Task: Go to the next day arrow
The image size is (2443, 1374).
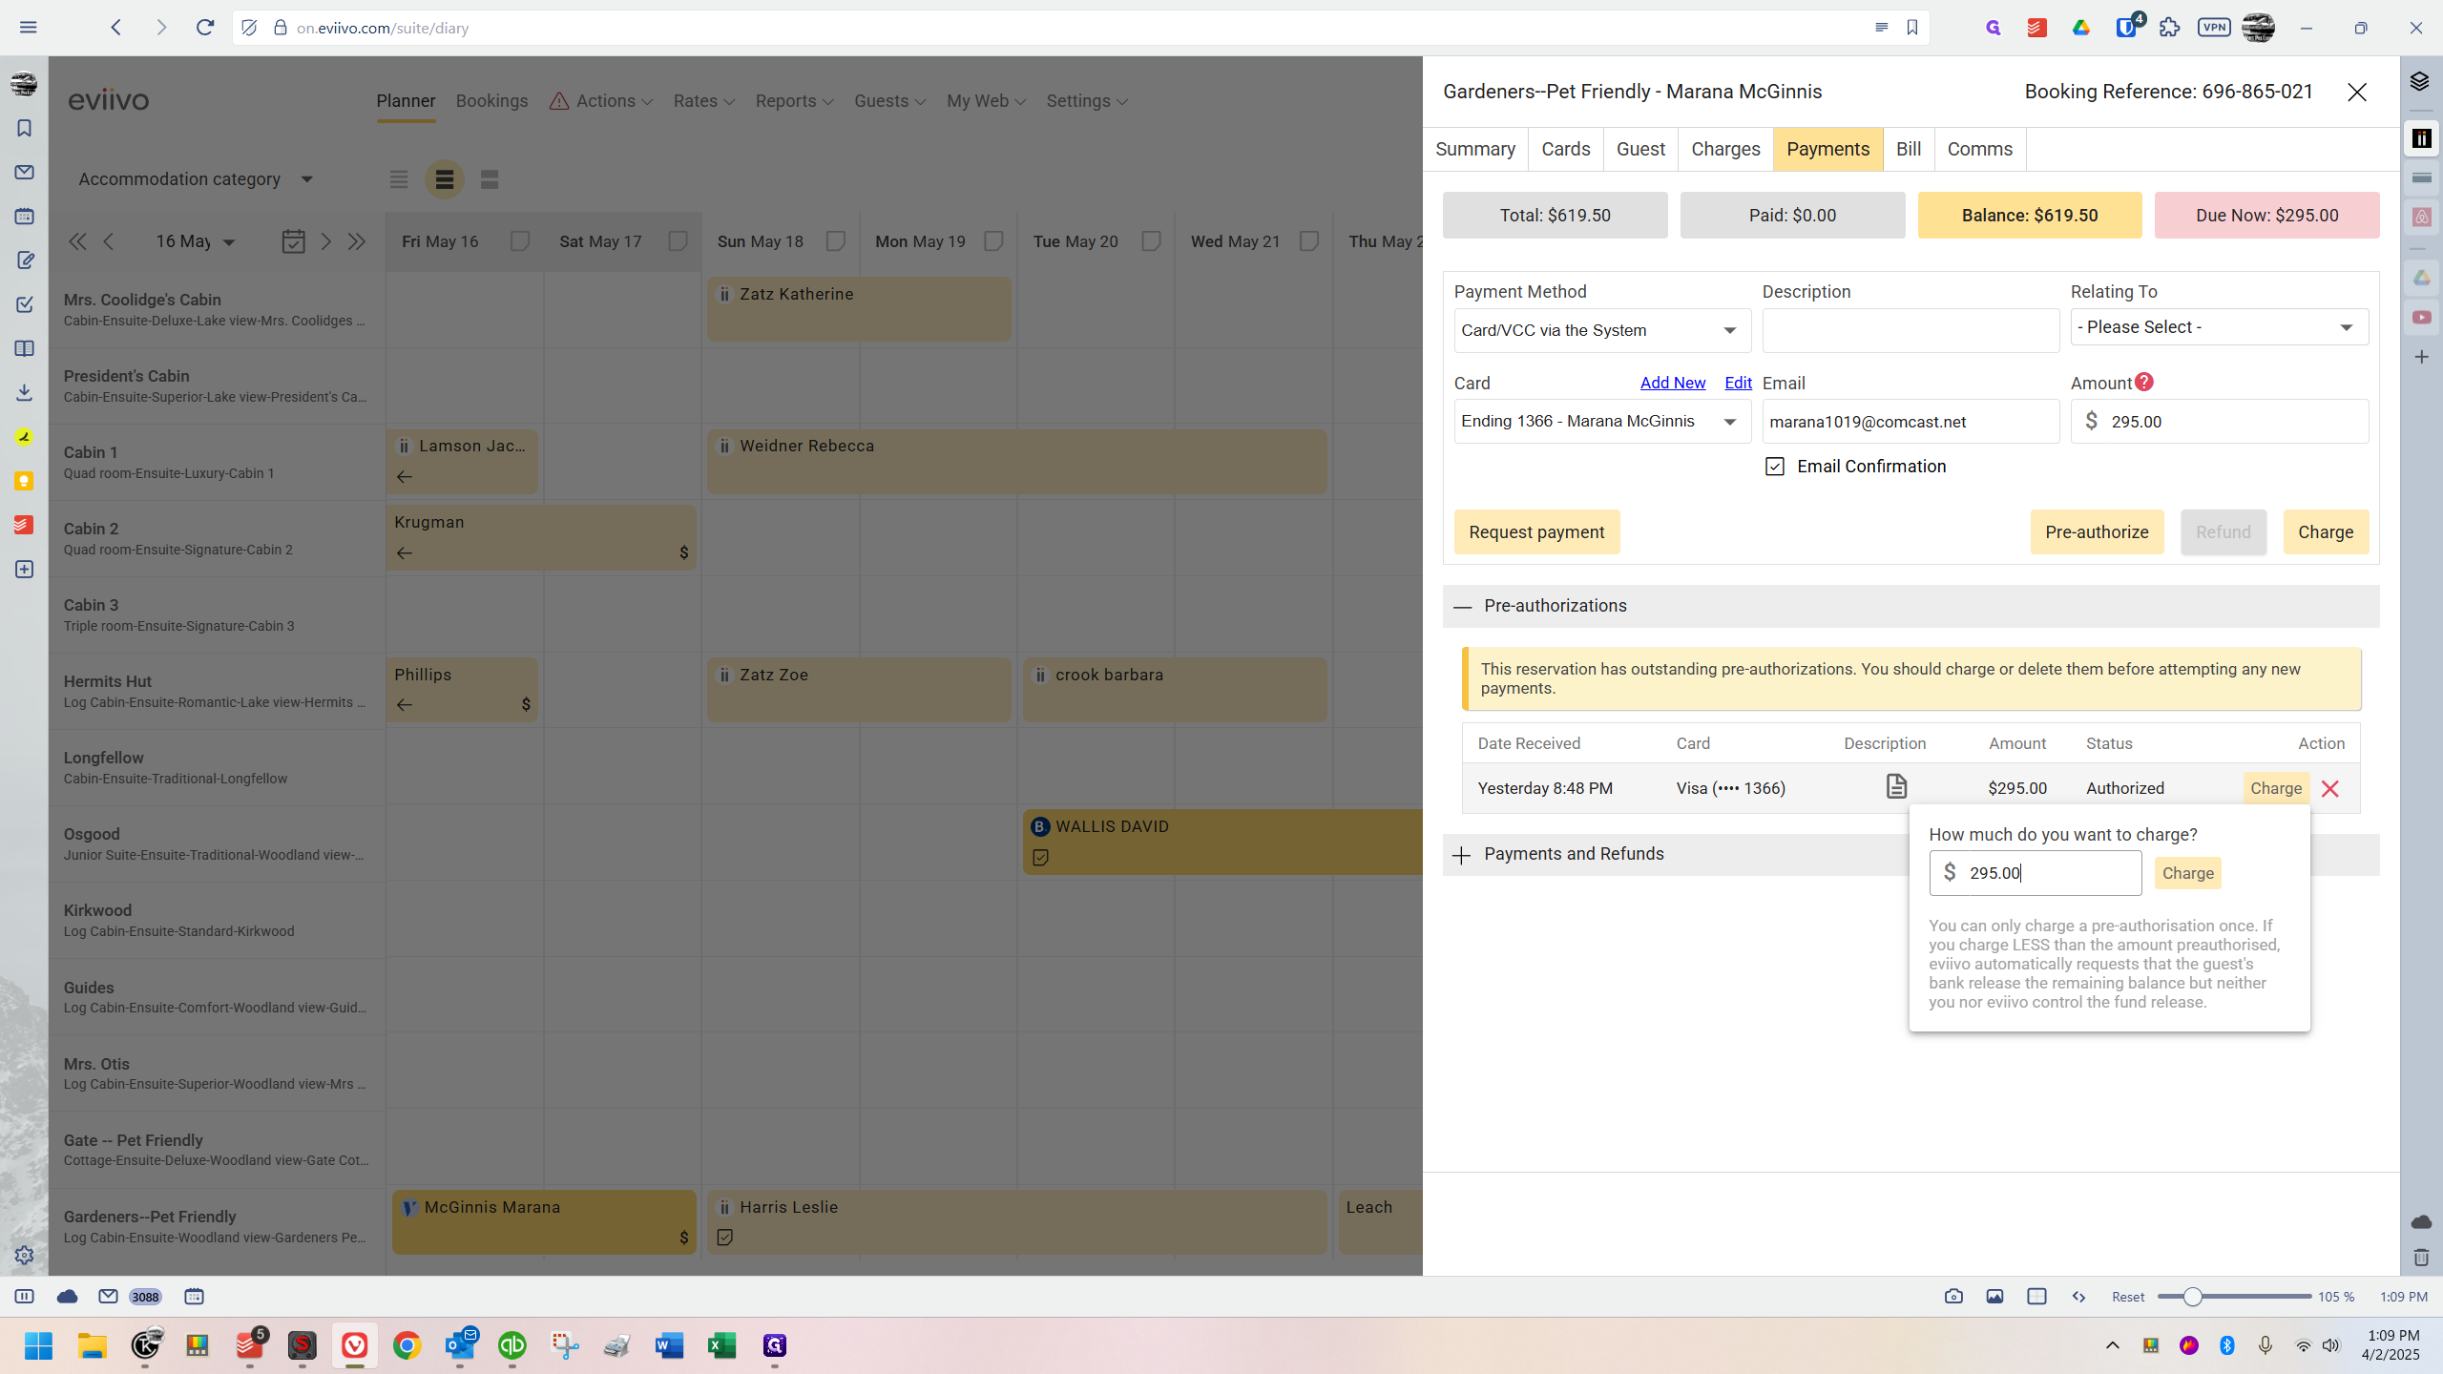Action: [326, 241]
